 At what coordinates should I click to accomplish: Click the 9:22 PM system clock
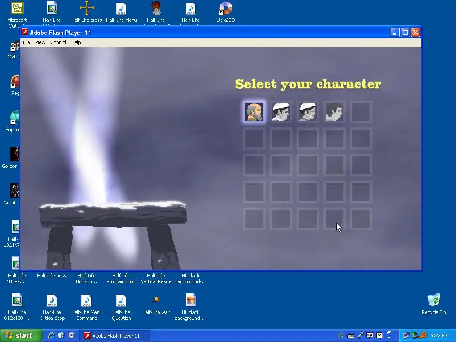coord(440,336)
